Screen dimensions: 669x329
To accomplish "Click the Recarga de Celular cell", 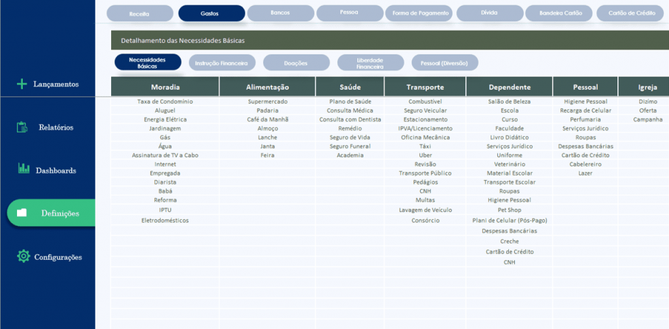I will [585, 110].
